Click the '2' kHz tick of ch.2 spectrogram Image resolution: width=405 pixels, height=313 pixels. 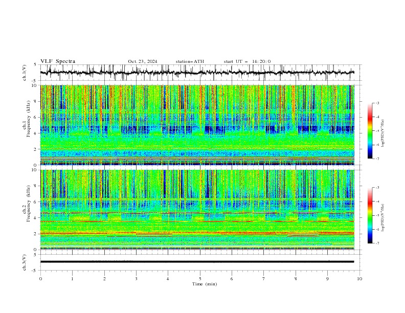click(36, 234)
